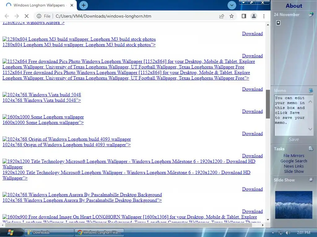Click '24 November' date header
The image size is (317, 237).
click(x=286, y=15)
